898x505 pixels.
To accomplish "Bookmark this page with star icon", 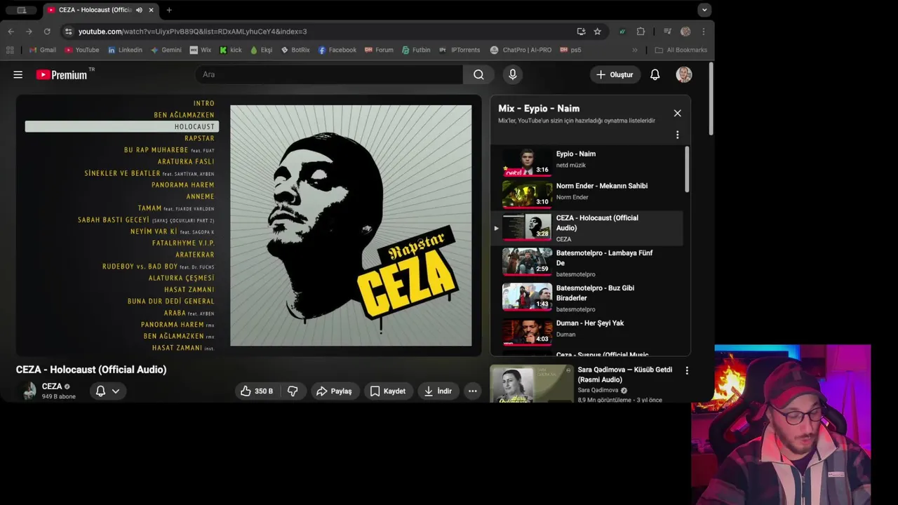I will [x=598, y=32].
